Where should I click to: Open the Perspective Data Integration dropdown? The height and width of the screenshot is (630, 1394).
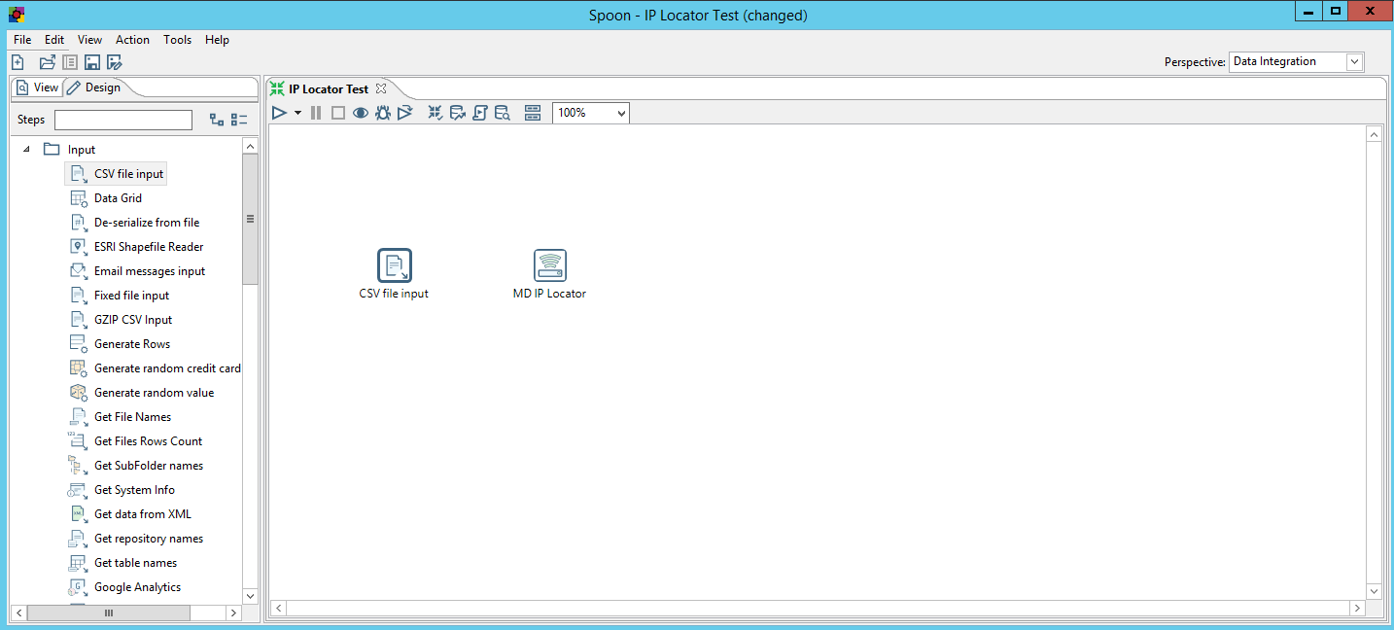[1354, 62]
